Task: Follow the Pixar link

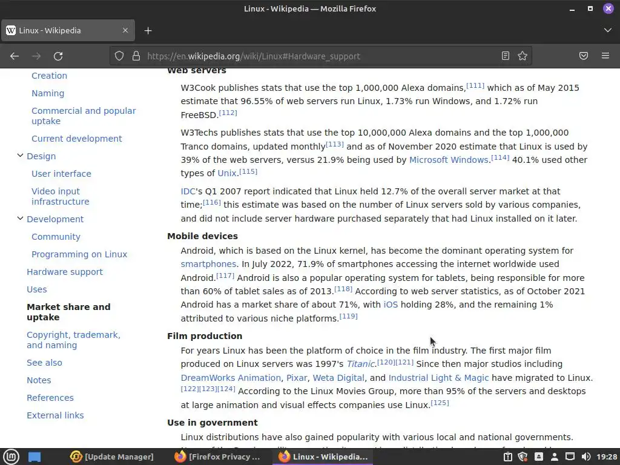Action: pyautogui.click(x=297, y=378)
